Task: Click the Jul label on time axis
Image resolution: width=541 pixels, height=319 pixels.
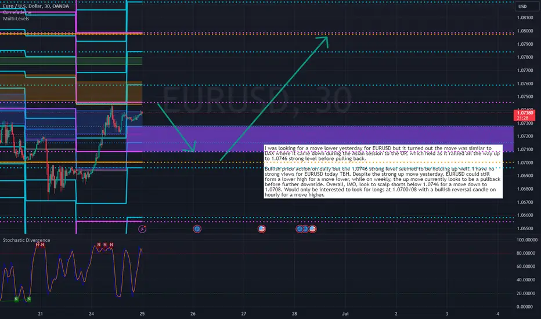Action: click(x=345, y=314)
